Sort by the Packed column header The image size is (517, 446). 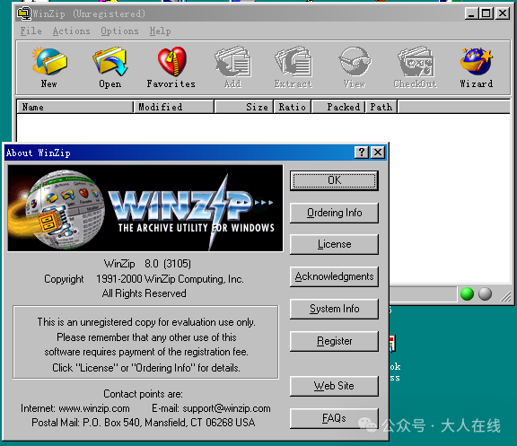coord(338,107)
